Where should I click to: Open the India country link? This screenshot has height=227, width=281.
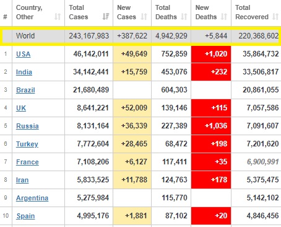[24, 72]
